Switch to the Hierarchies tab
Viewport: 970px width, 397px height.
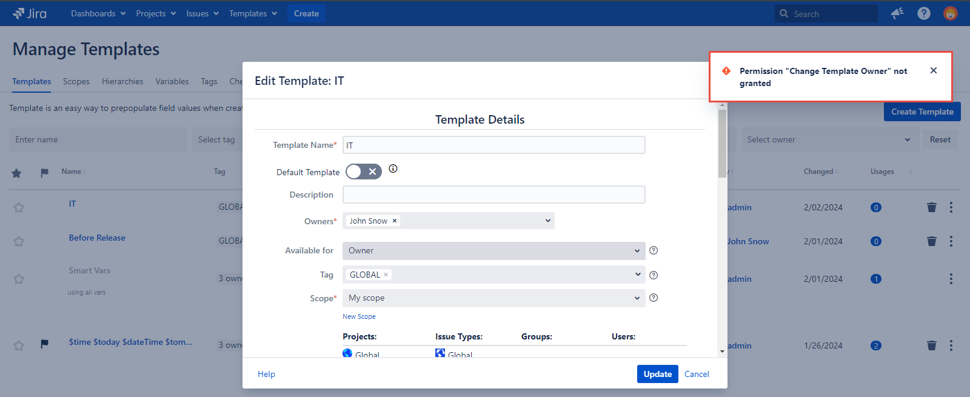(122, 81)
